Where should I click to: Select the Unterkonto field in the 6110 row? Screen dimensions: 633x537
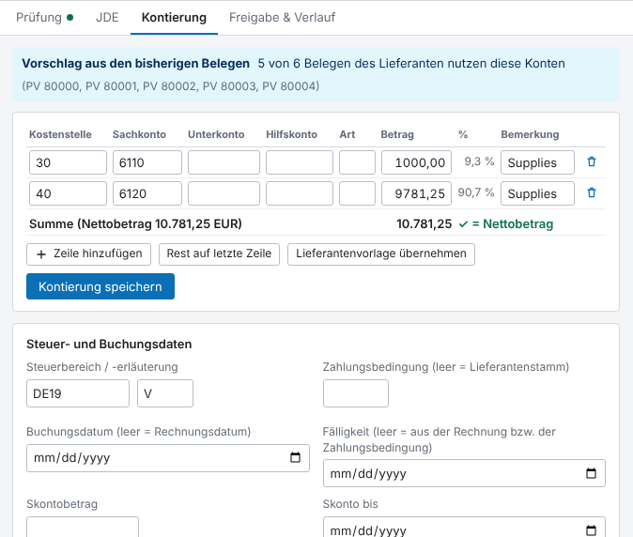[x=224, y=162]
